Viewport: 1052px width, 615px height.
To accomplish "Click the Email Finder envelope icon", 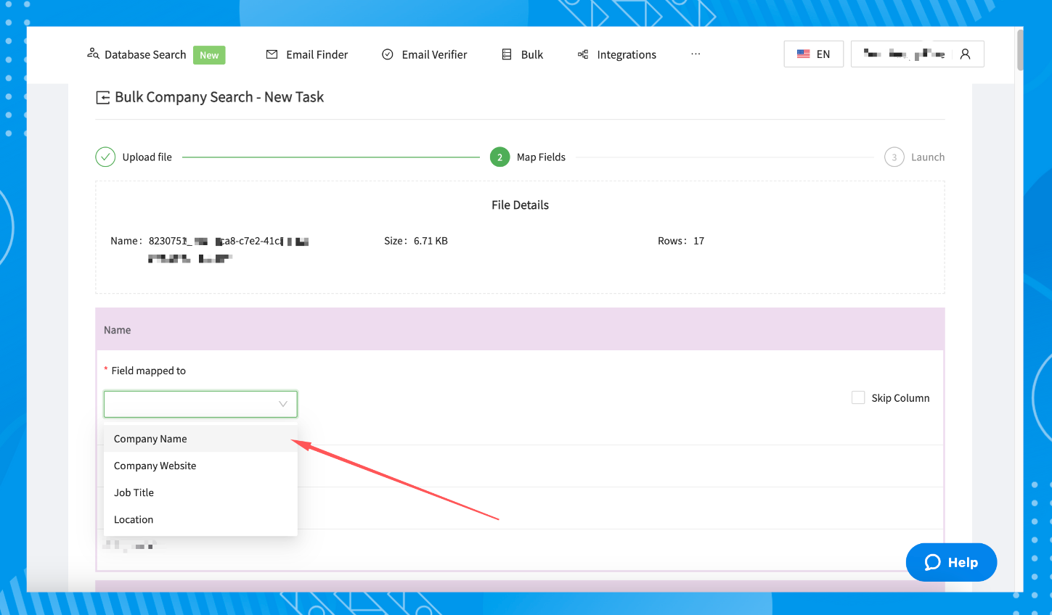I will click(x=272, y=54).
